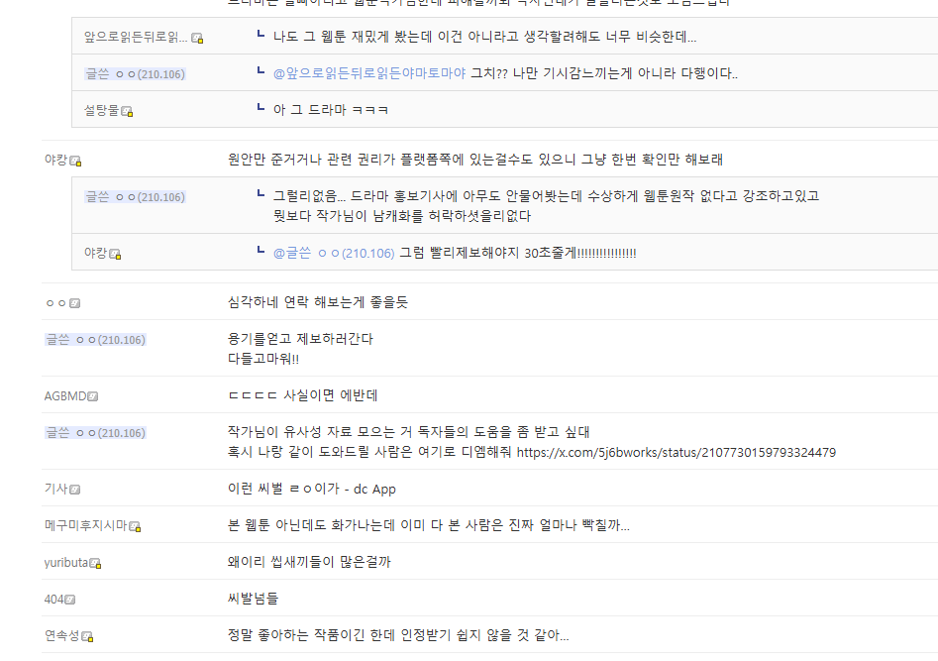Click the comment '이런 씨벌 ㄹㅇ이가 - dc App'
Viewport: 938px width, 661px height.
pyautogui.click(x=312, y=490)
